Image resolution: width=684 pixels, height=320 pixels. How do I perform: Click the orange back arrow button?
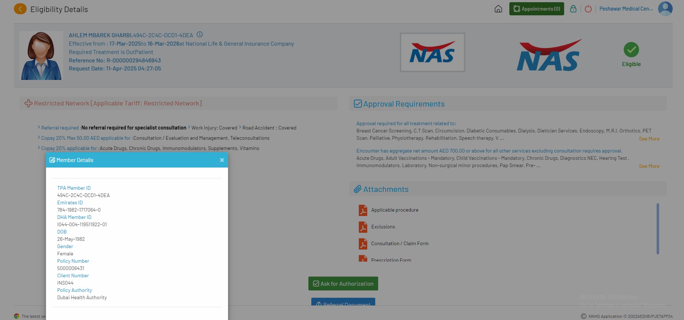[20, 9]
